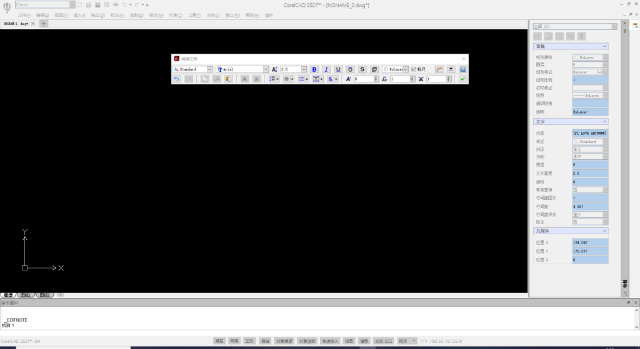Toggle 正交 ortho mode in status bar
640x349 pixels.
coord(249,341)
